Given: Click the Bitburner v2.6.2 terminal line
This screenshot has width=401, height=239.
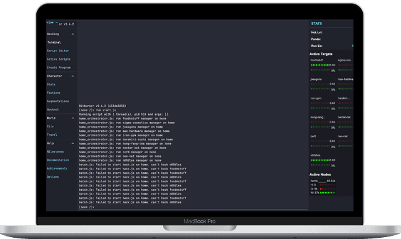Looking at the screenshot, I should click(102, 106).
